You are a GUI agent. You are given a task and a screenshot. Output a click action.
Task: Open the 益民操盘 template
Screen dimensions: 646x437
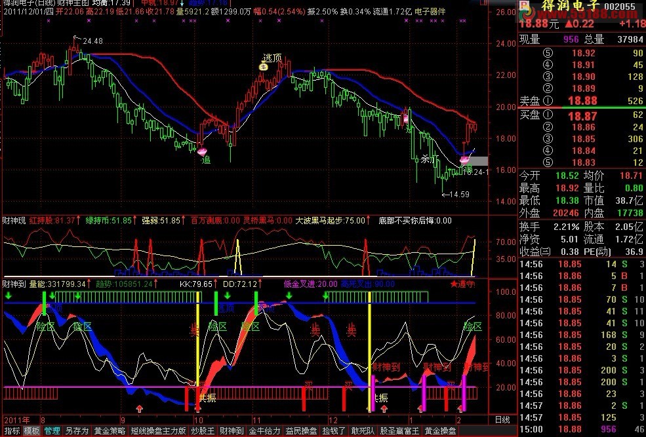[x=301, y=431]
